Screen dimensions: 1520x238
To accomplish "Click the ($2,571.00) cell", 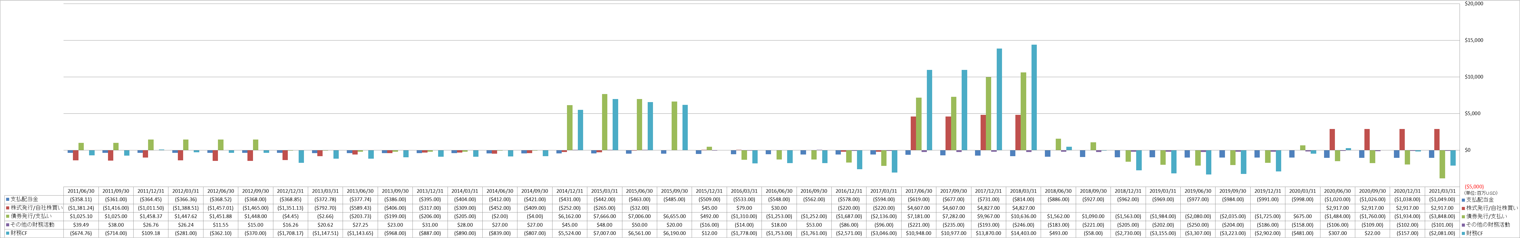I will [849, 233].
